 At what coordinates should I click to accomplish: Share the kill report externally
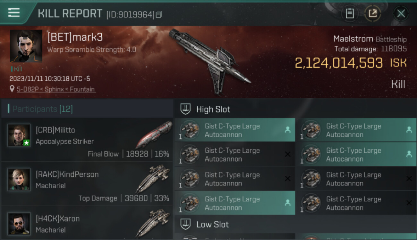coord(373,13)
